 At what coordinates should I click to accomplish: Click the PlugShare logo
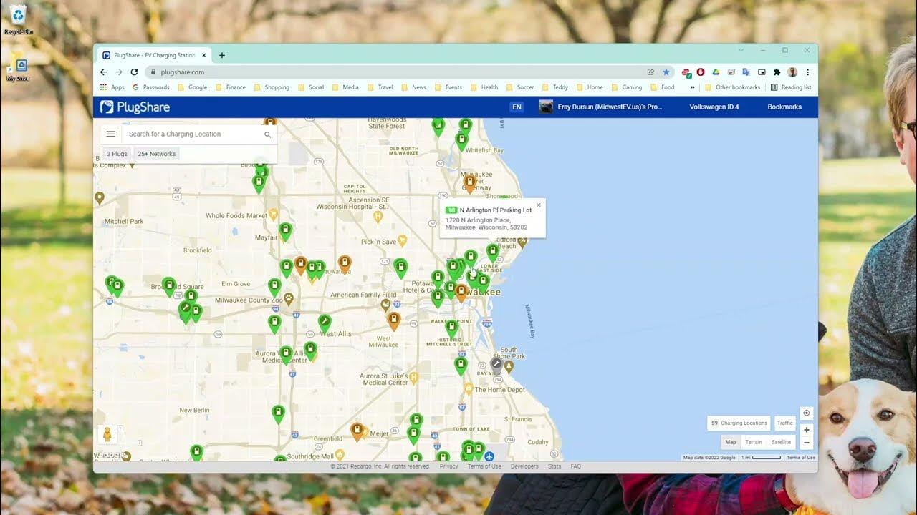click(135, 107)
